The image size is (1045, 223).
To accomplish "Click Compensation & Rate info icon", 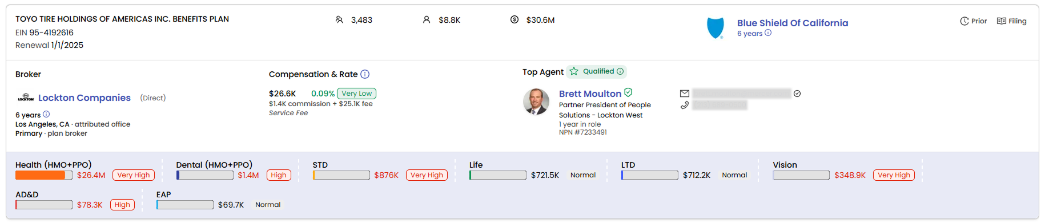I will click(365, 74).
